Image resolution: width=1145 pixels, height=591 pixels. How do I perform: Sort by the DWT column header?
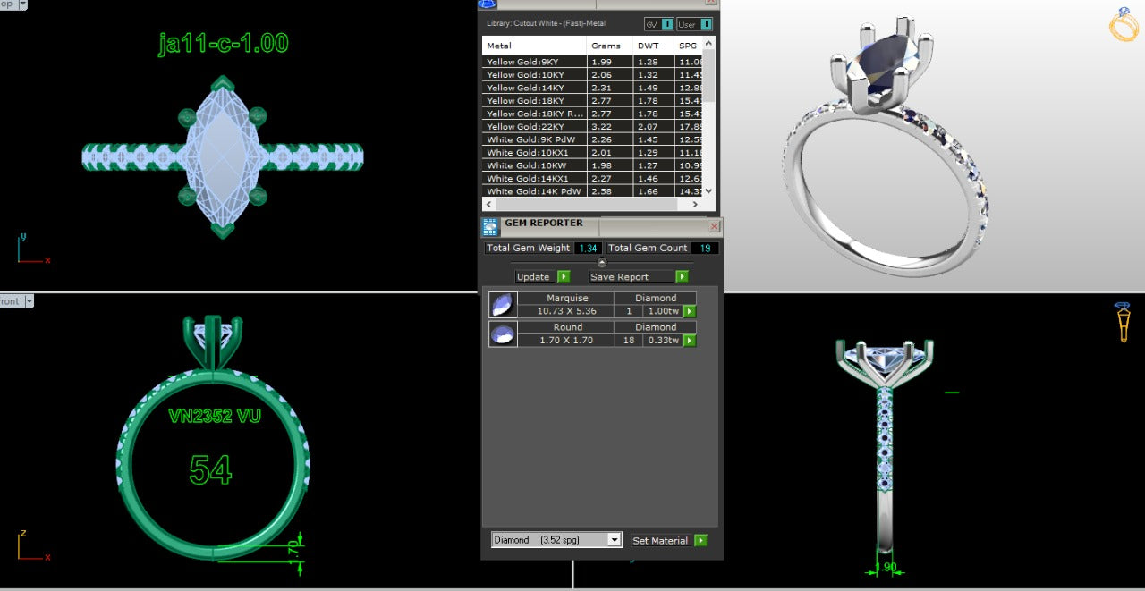[x=654, y=45]
